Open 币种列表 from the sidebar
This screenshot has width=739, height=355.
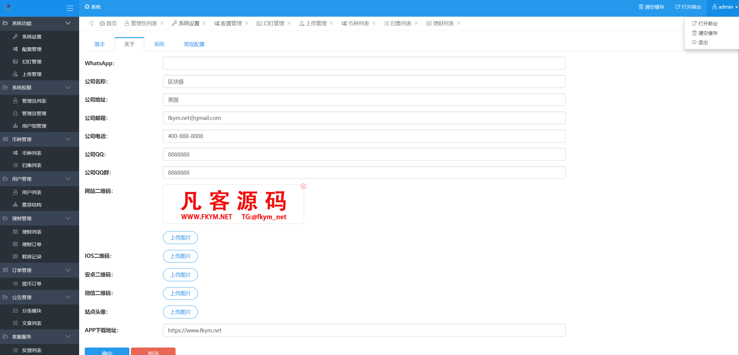32,153
